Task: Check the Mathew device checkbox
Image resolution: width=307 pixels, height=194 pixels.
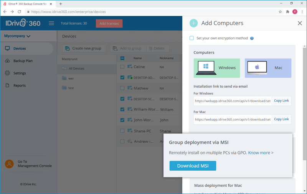Action: tap(122, 88)
